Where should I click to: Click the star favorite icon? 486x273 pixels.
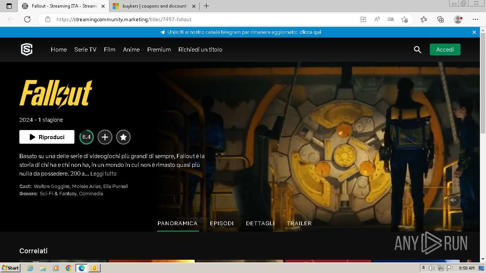[123, 137]
